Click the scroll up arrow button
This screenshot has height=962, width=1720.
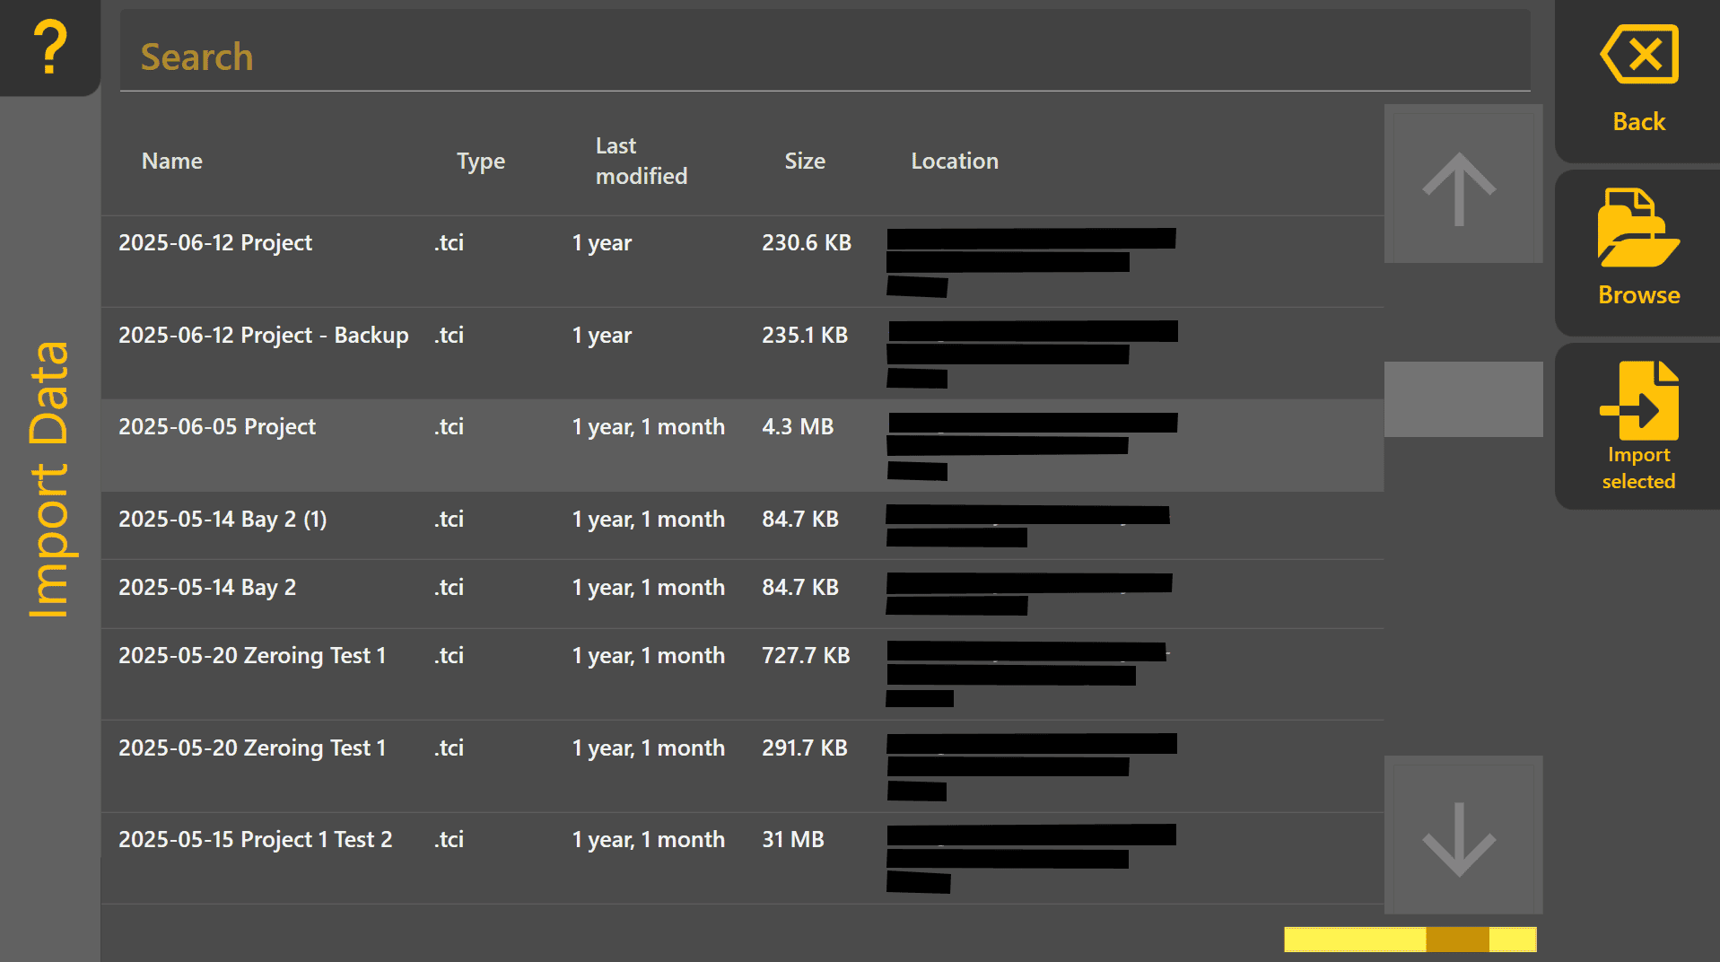[x=1462, y=184]
